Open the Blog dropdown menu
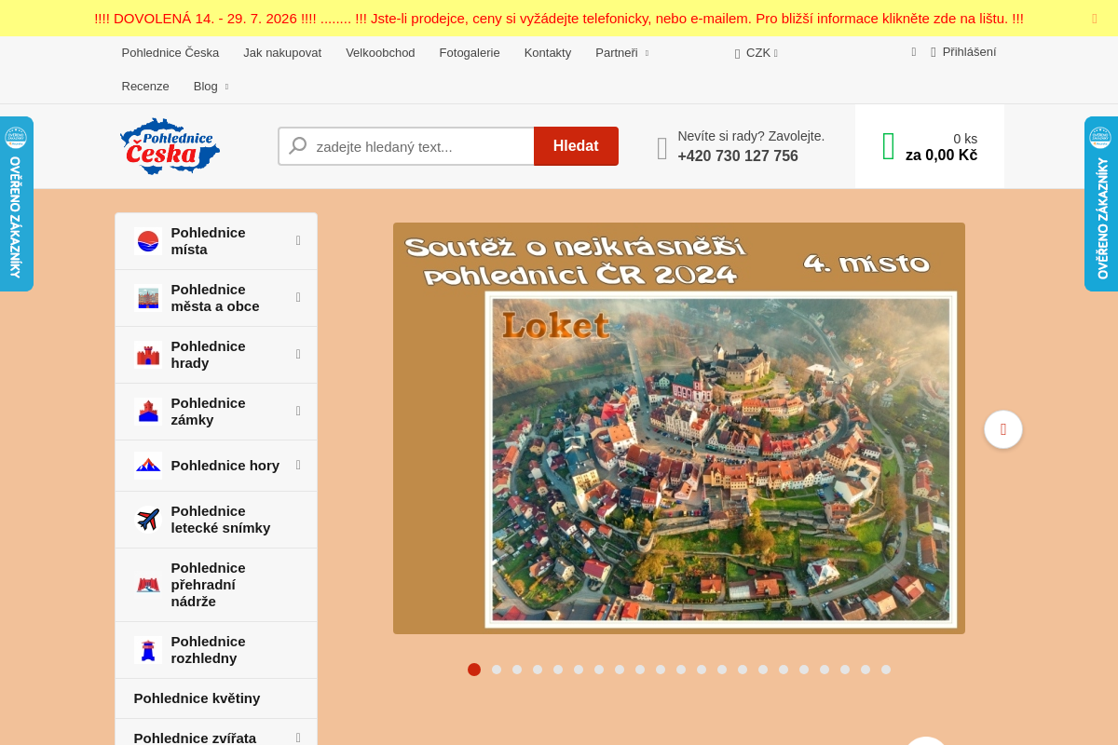The image size is (1118, 745). pos(211,87)
